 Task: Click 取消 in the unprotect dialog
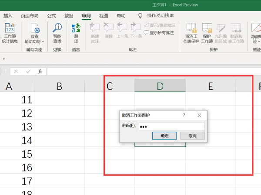(192, 136)
